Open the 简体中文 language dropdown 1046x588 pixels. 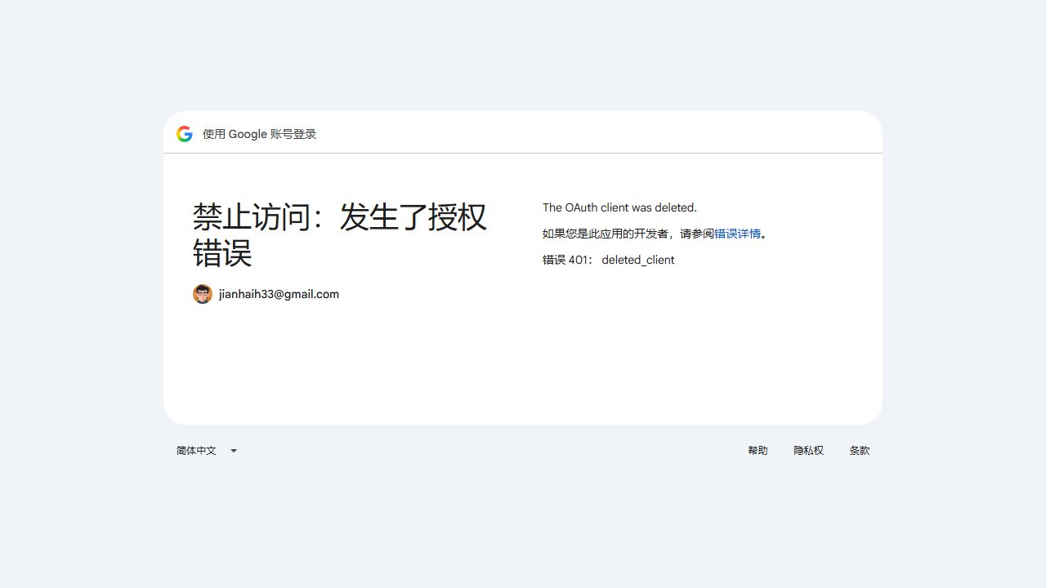(208, 451)
